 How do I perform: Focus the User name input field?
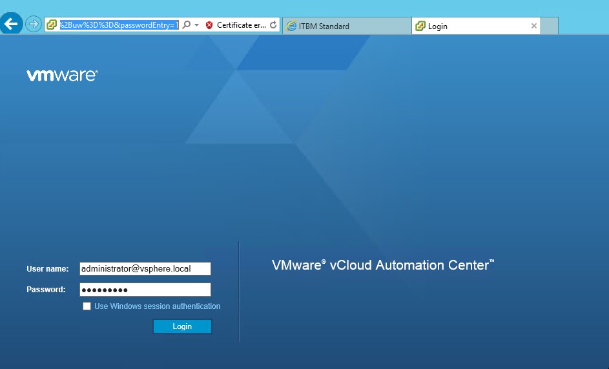pyautogui.click(x=145, y=268)
